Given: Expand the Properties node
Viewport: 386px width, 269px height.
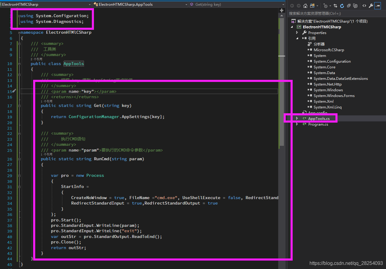Looking at the screenshot, I should [x=297, y=33].
